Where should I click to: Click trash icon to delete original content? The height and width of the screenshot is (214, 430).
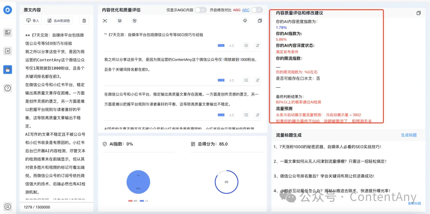[x=84, y=21]
